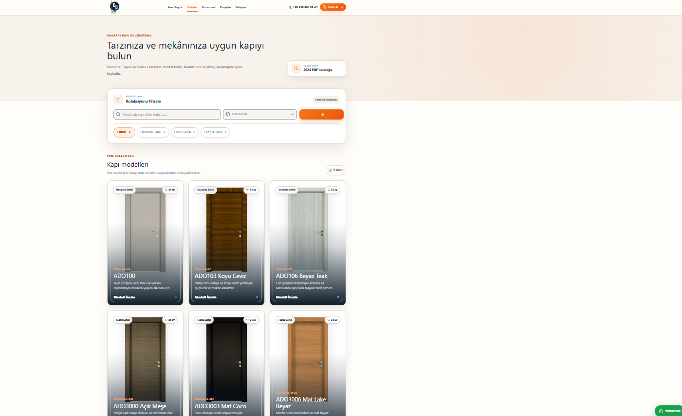Open the 2024 PDF kataloğu card
The image size is (682, 416).
tap(317, 69)
